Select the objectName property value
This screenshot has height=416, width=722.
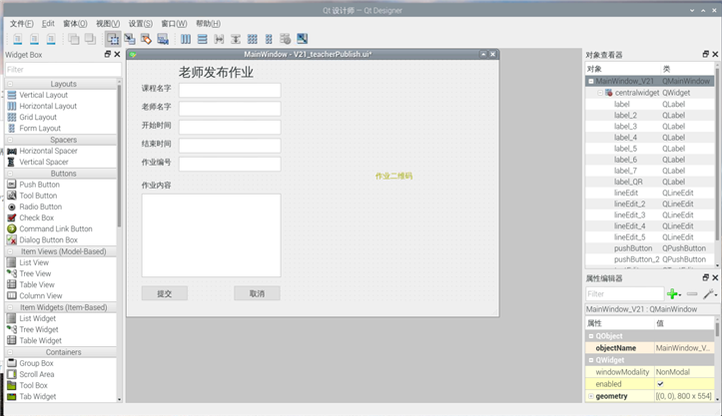tap(684, 348)
